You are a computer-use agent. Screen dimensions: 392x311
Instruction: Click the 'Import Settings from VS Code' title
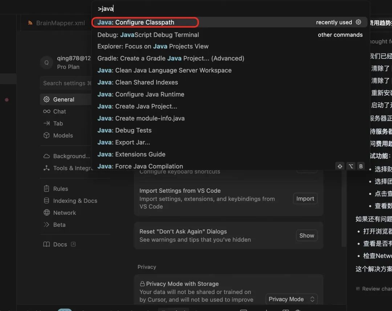pos(180,191)
